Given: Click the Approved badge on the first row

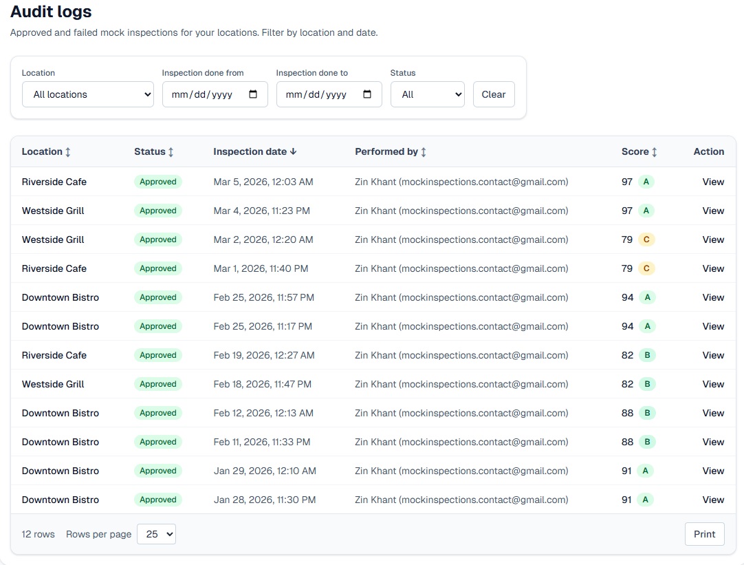Looking at the screenshot, I should click(157, 182).
